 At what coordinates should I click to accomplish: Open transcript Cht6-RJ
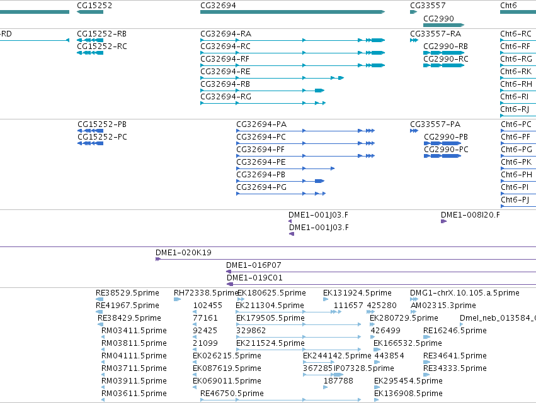pyautogui.click(x=515, y=109)
